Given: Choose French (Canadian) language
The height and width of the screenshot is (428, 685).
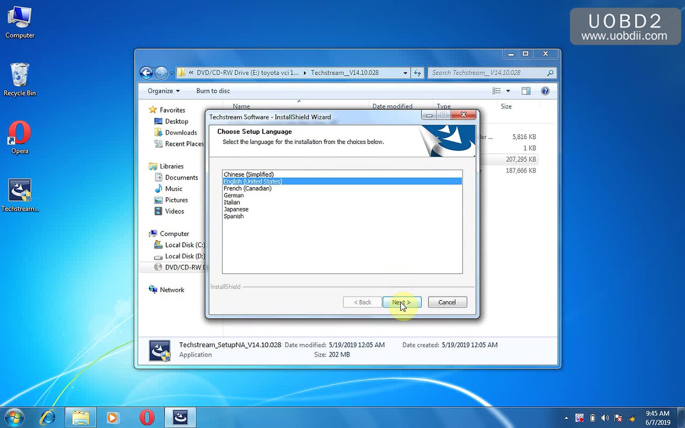Looking at the screenshot, I should tap(342, 188).
